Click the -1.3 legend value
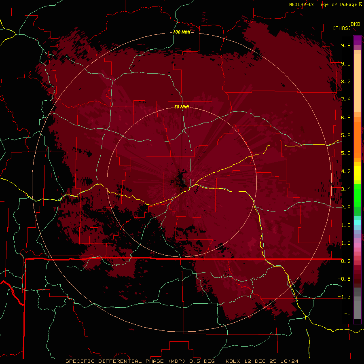This screenshot has width=364, height=364. coord(344,297)
